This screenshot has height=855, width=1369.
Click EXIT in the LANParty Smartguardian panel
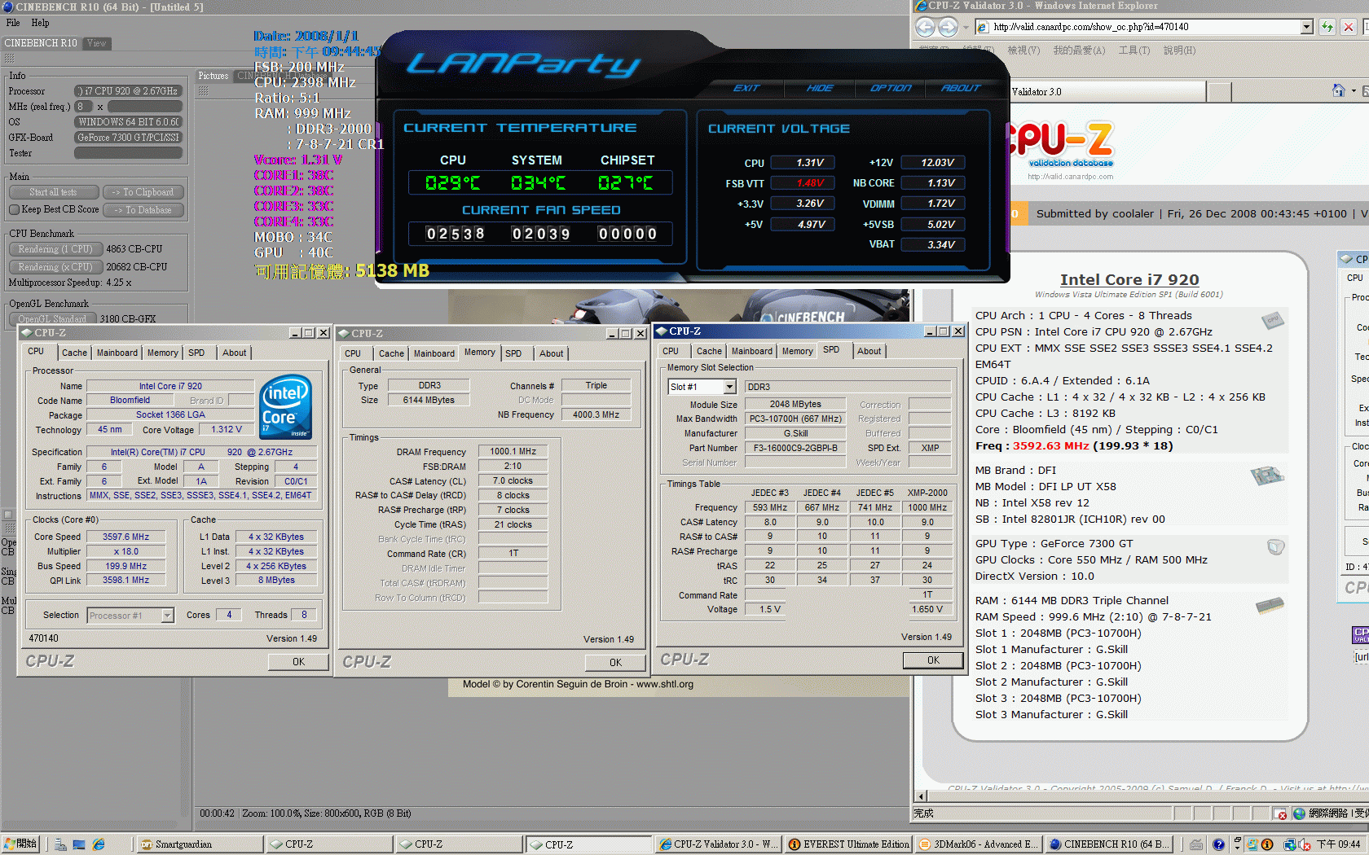(x=746, y=88)
